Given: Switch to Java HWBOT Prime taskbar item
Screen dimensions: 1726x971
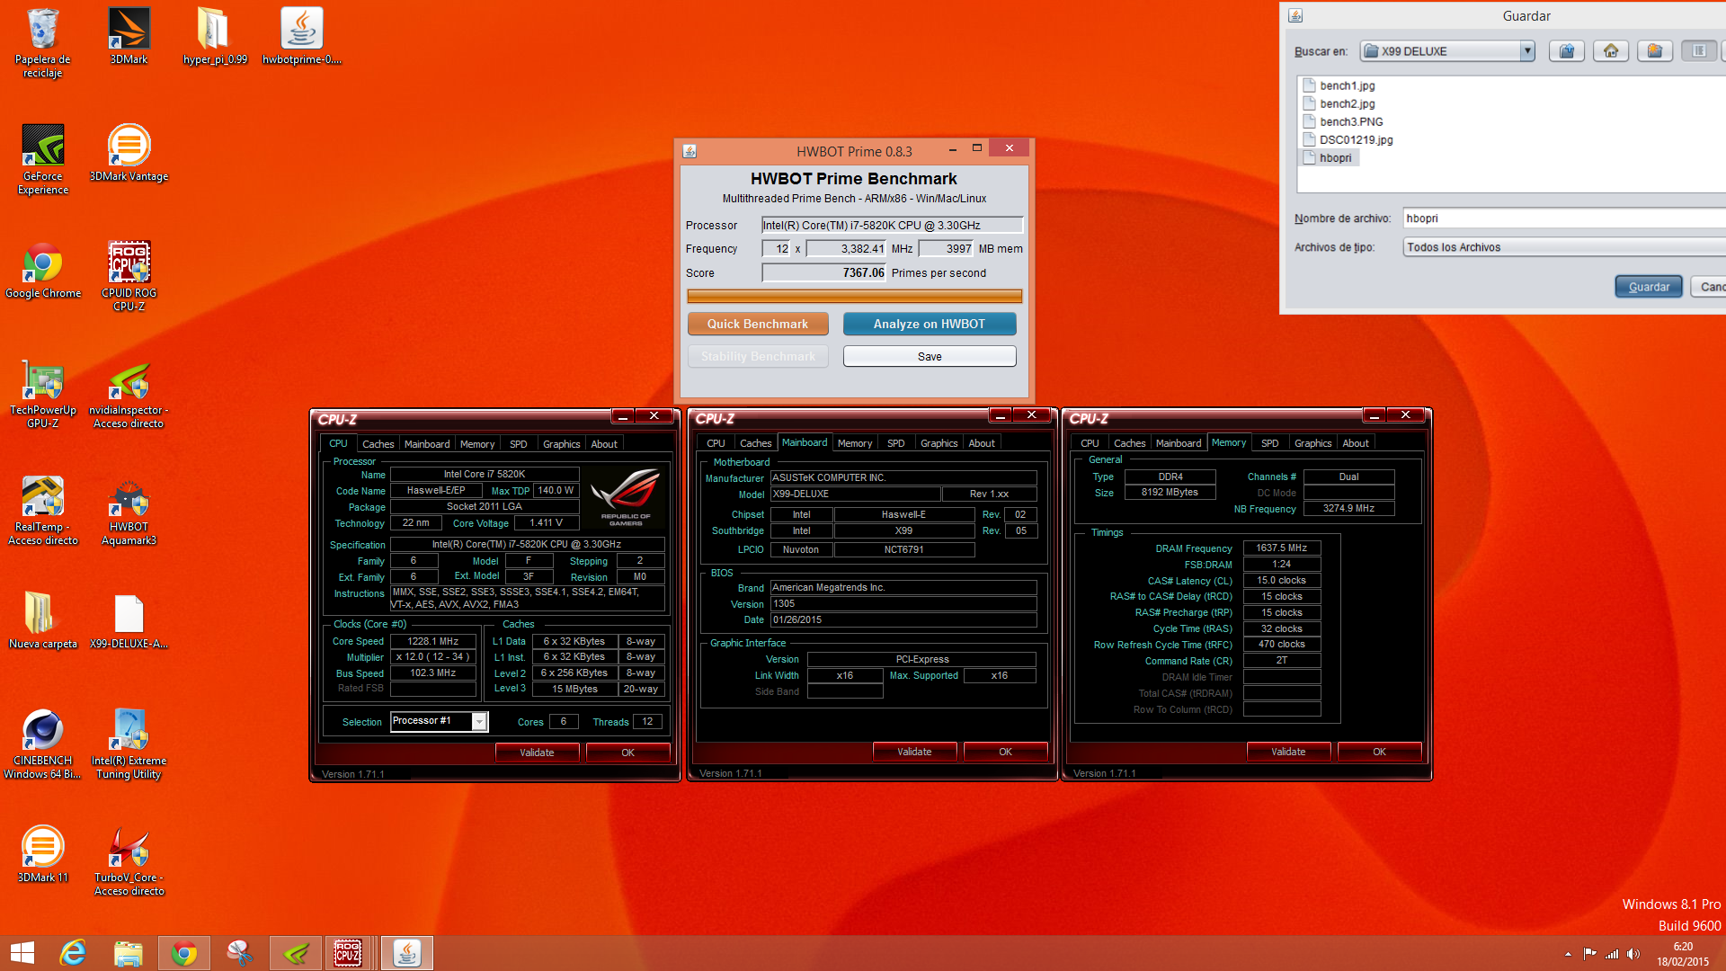Looking at the screenshot, I should pyautogui.click(x=407, y=953).
